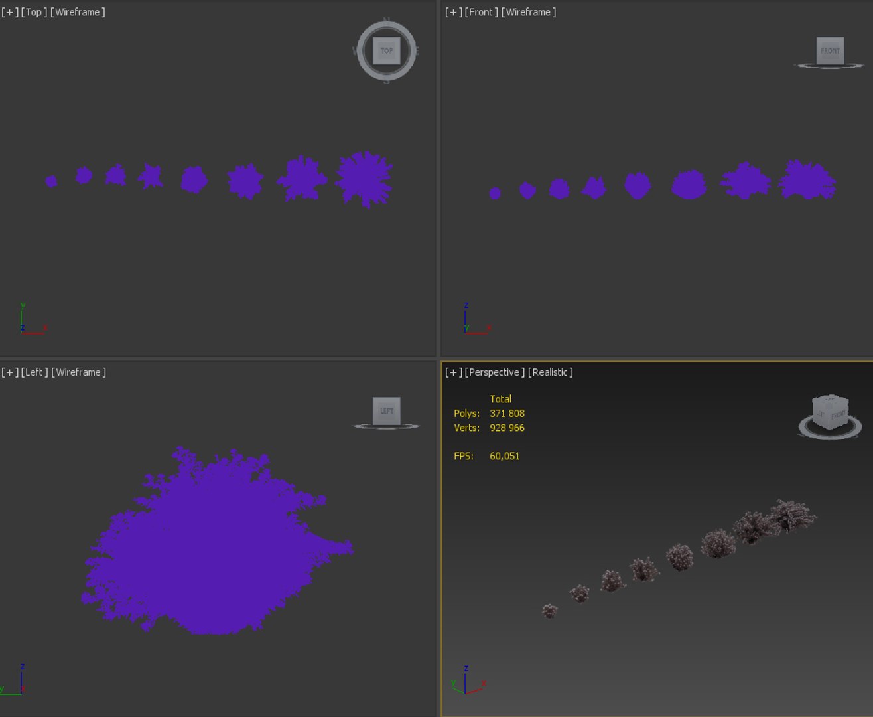Open the [+] menu in Front viewport
This screenshot has height=717, width=873.
tap(454, 12)
